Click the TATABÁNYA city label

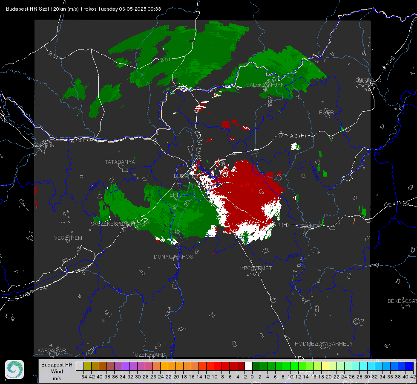pos(120,162)
